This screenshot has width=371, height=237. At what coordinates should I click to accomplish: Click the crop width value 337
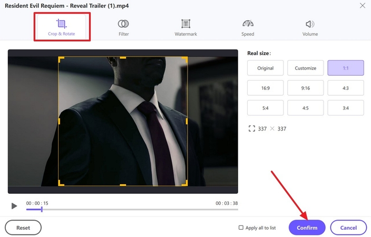[x=262, y=129]
